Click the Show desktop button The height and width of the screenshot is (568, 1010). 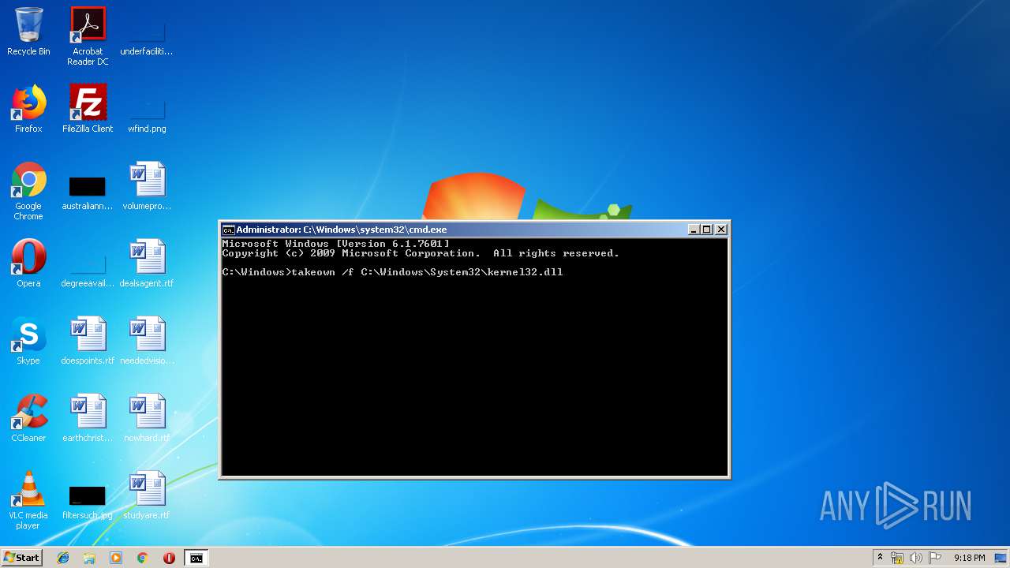(x=1001, y=558)
